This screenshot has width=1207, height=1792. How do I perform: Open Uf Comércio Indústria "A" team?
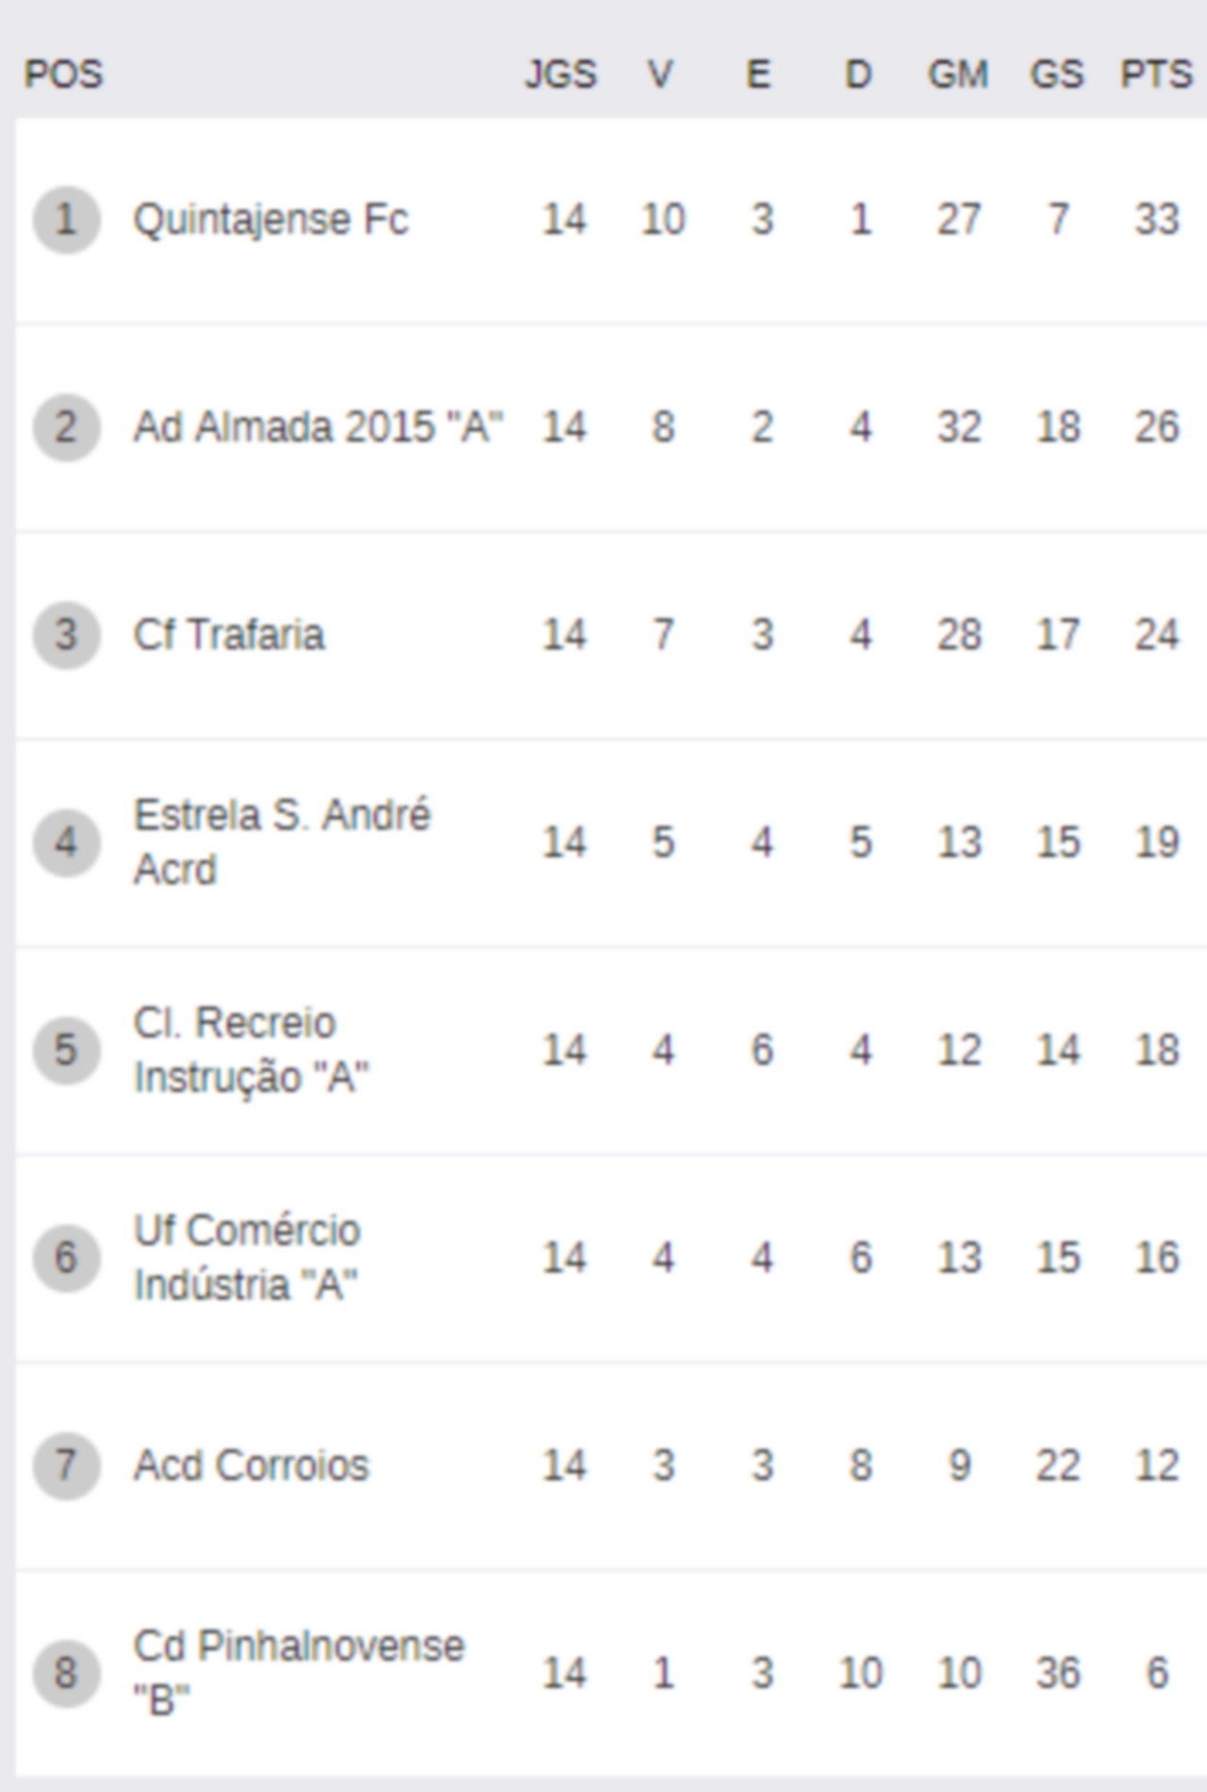(x=247, y=1257)
